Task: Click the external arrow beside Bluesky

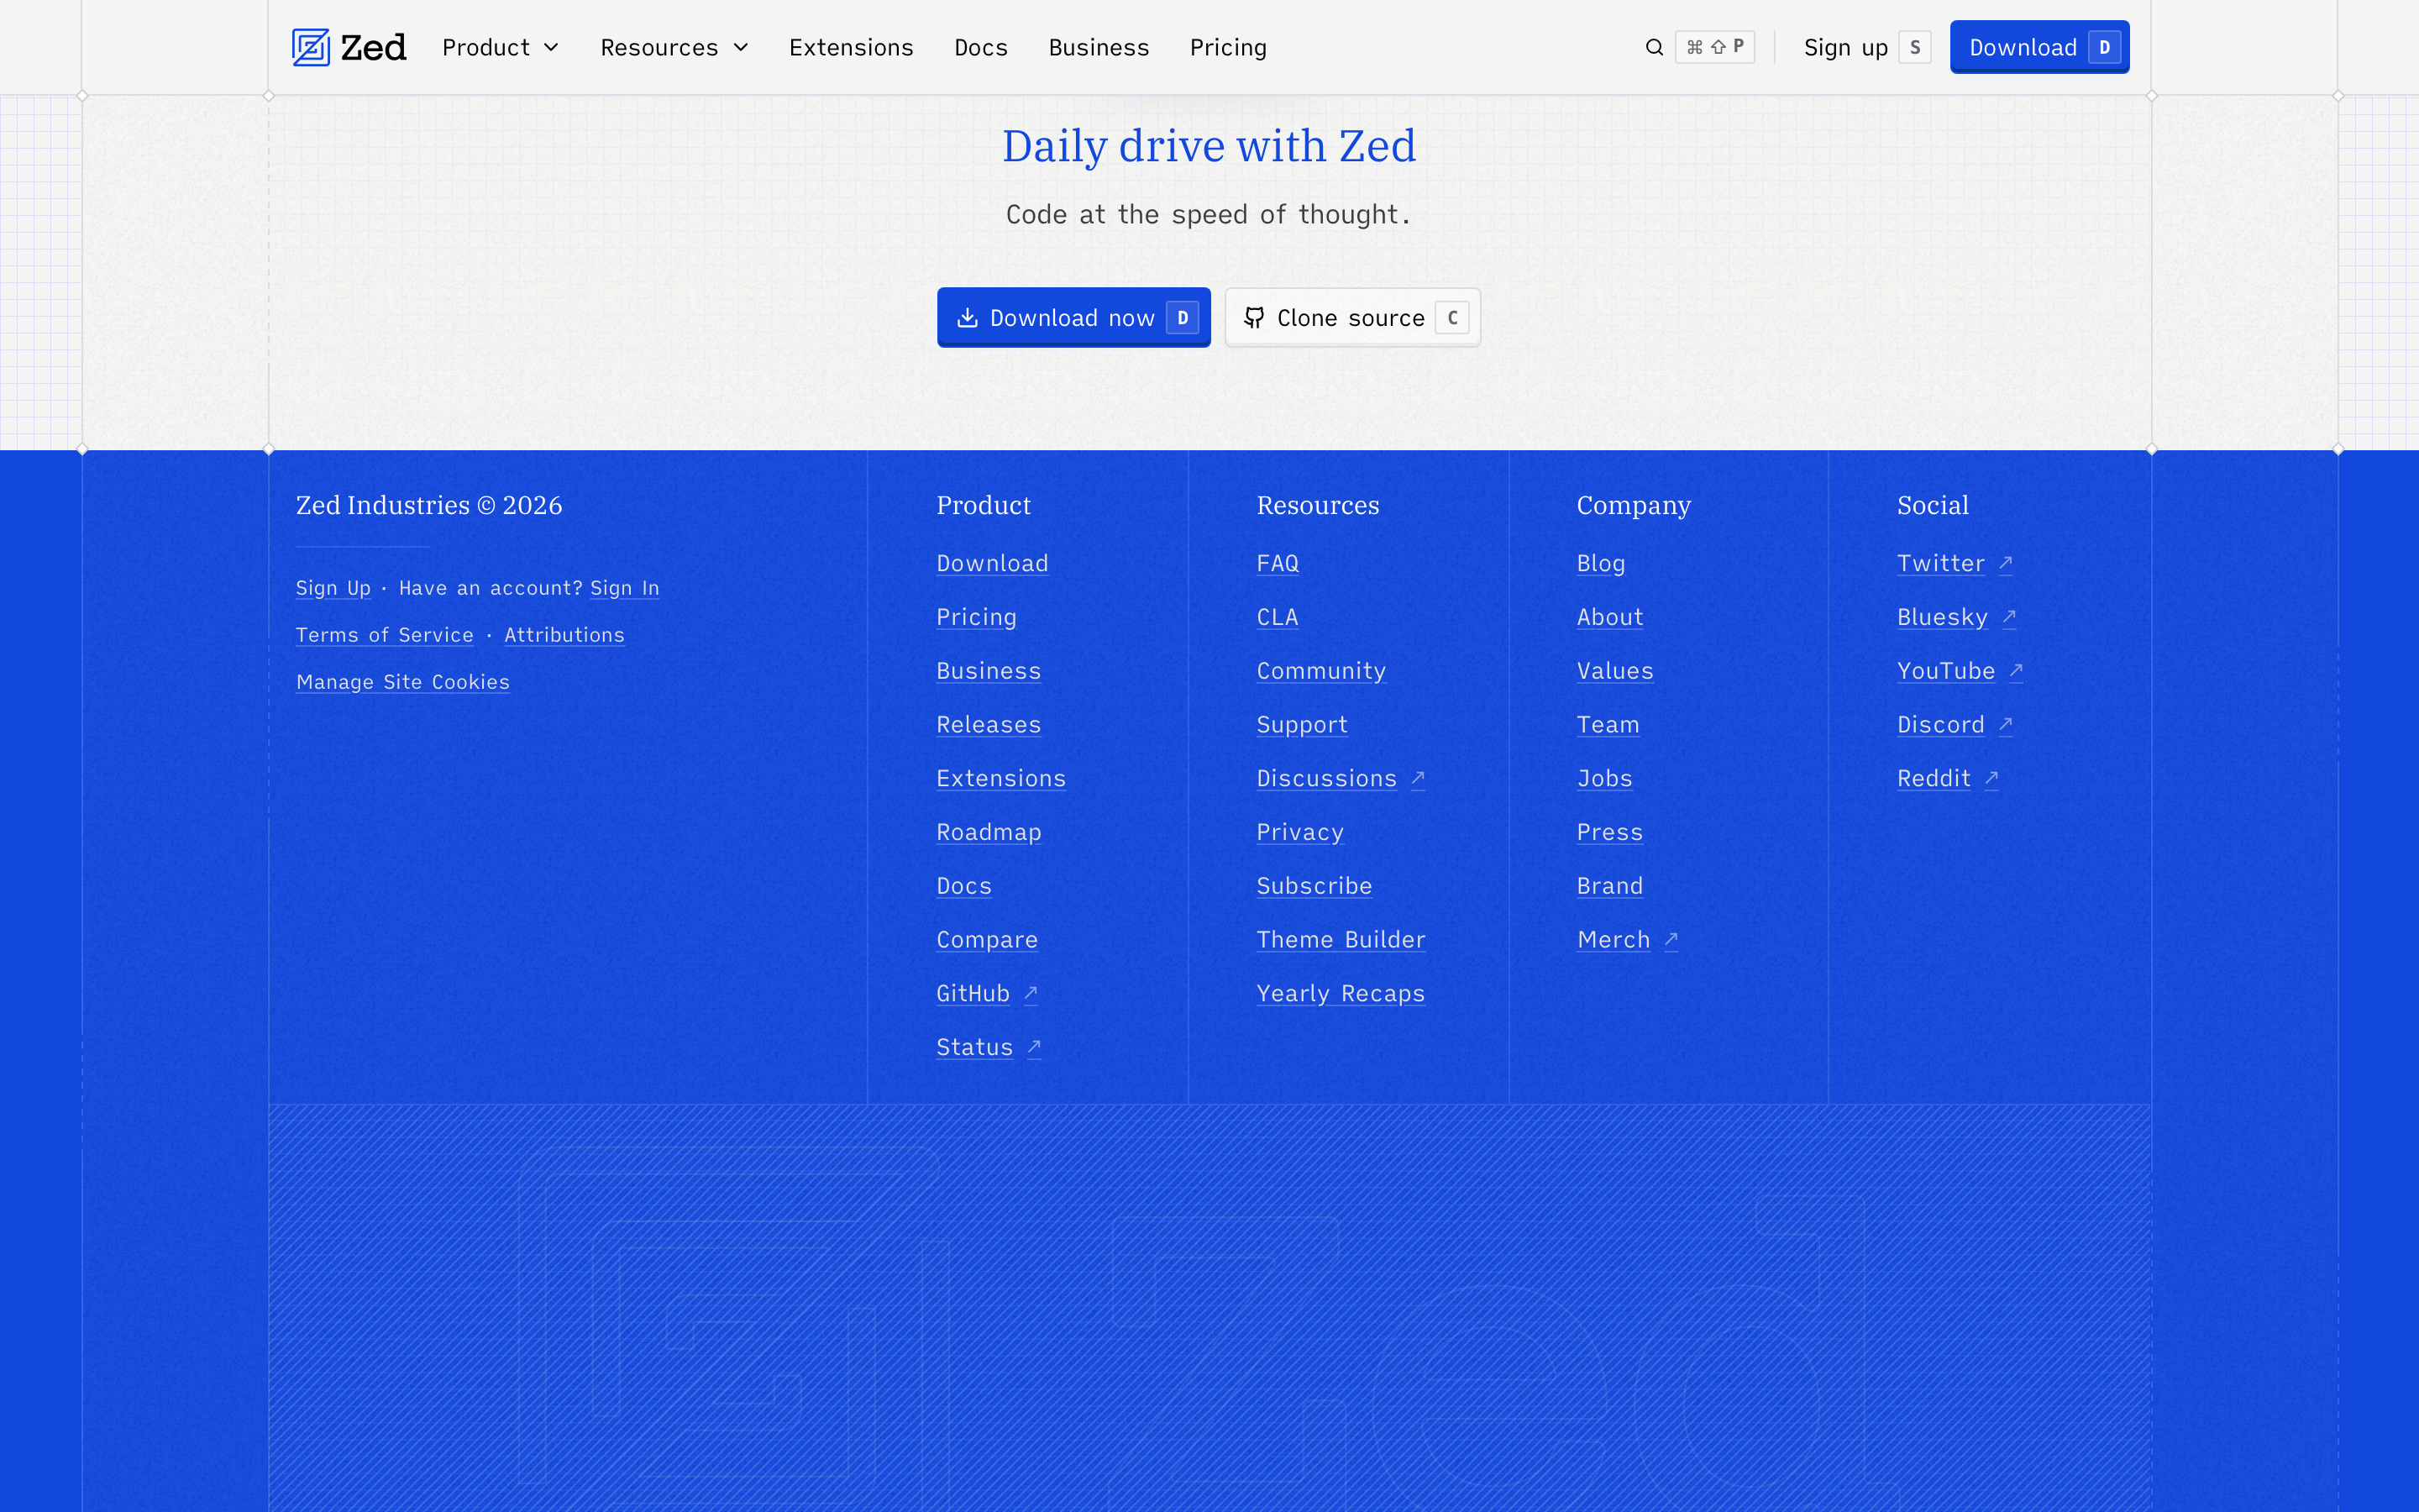Action: pos(2009,617)
